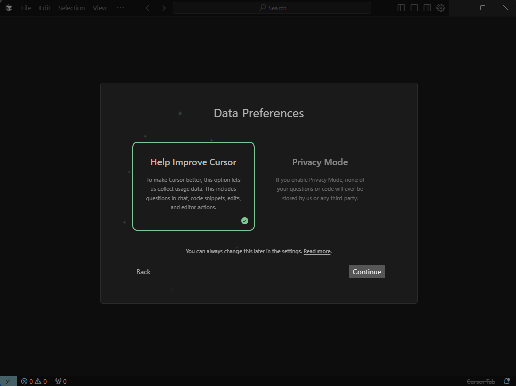The image size is (516, 386).
Task: Click the Continue button
Action: 367,272
